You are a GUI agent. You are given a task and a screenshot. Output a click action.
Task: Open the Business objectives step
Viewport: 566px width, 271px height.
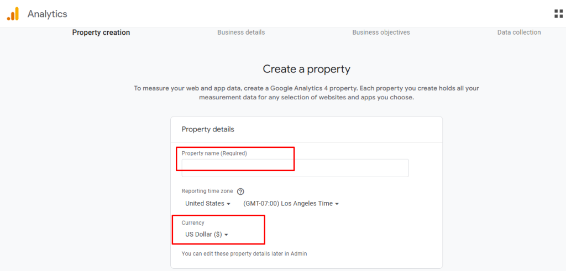[x=381, y=33]
